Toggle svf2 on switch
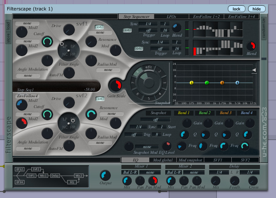The width and height of the screenshot is (276, 198). point(100,99)
